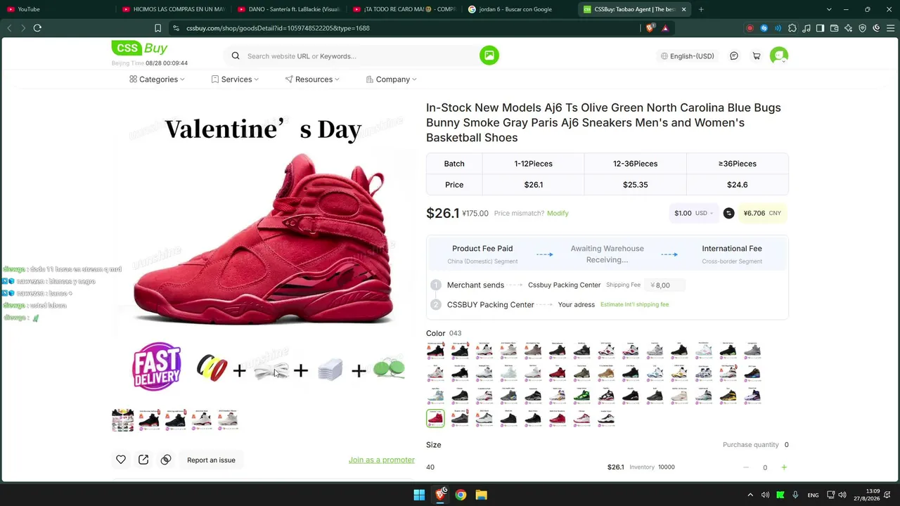Open the Join as a promoter link

[x=382, y=460]
